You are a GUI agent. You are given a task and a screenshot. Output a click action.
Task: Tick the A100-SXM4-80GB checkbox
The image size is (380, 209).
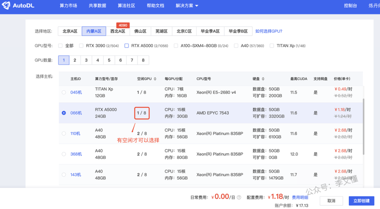pos(176,46)
